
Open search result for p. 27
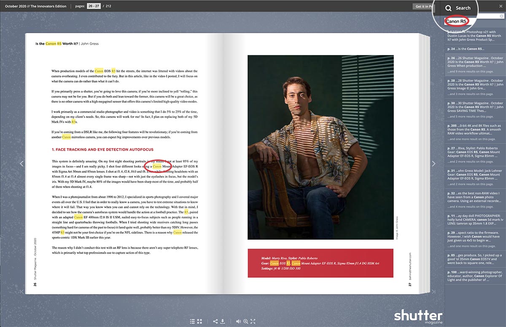(x=475, y=155)
